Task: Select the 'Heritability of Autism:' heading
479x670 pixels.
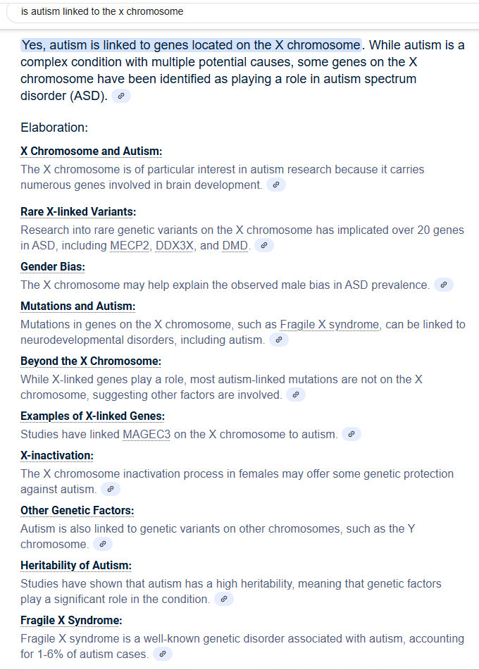Action: point(76,565)
